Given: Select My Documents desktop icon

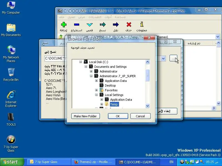Looking at the screenshot, I should pyautogui.click(x=11, y=28).
